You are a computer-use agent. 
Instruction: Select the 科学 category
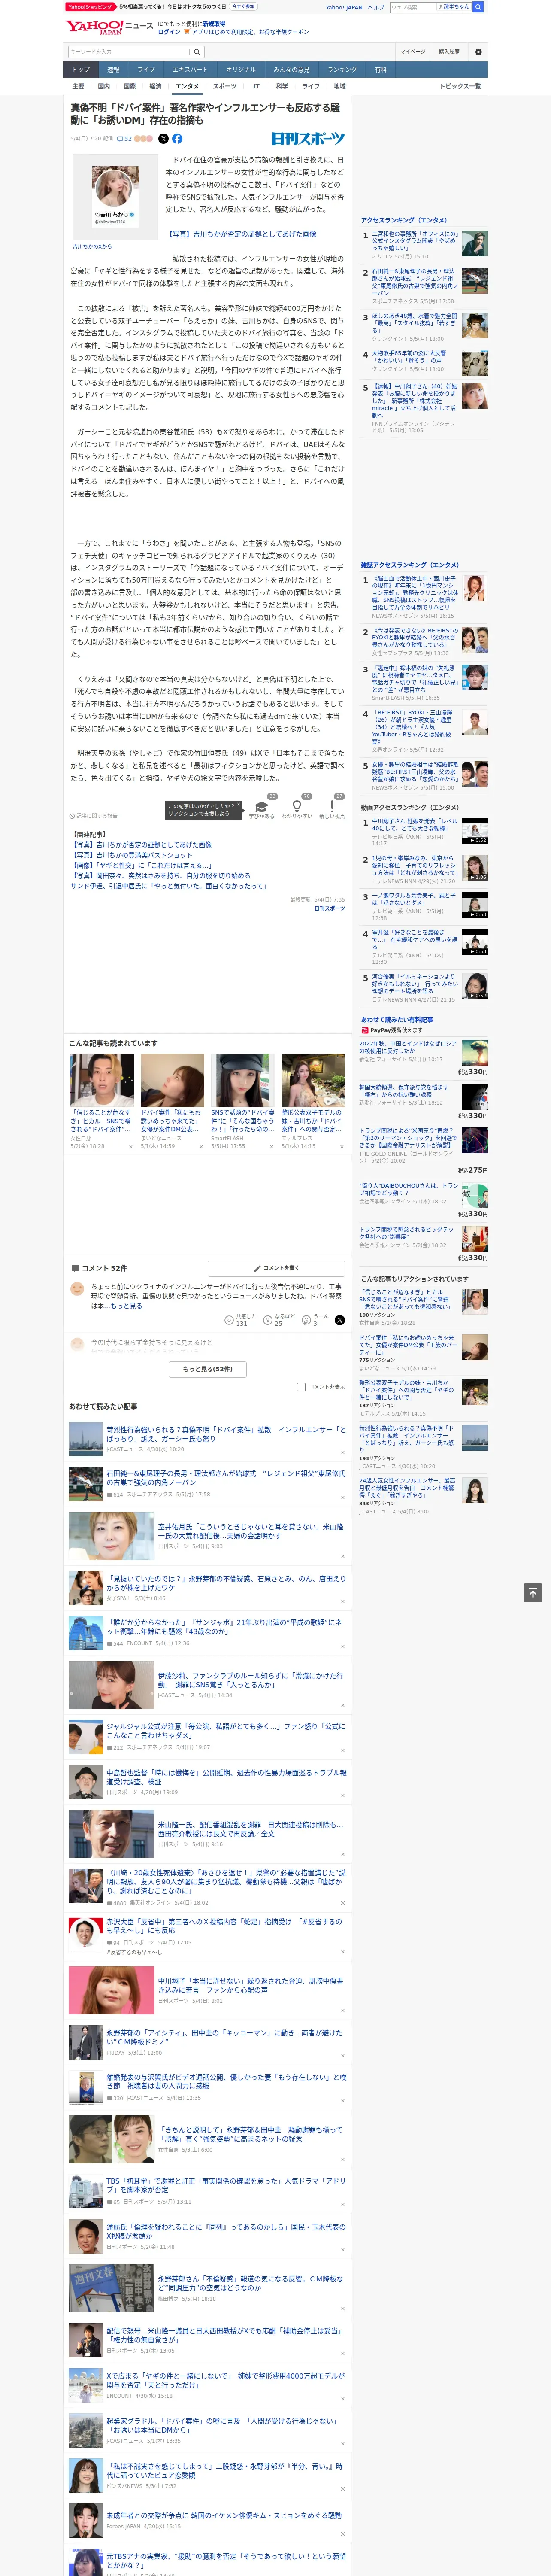coord(282,86)
